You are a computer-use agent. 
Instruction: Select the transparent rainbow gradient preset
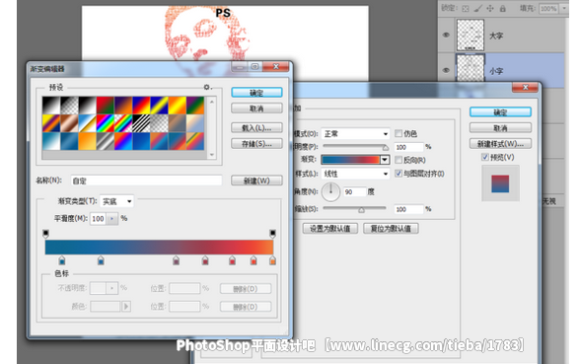tap(123, 123)
